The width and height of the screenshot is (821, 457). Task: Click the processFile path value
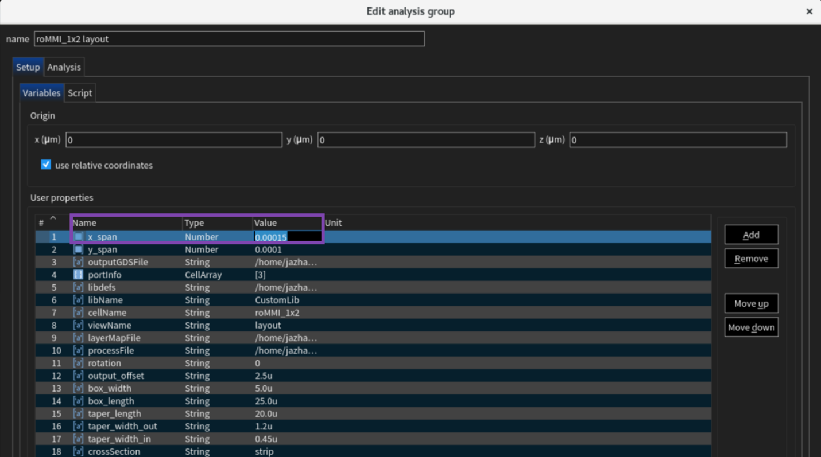[286, 350]
